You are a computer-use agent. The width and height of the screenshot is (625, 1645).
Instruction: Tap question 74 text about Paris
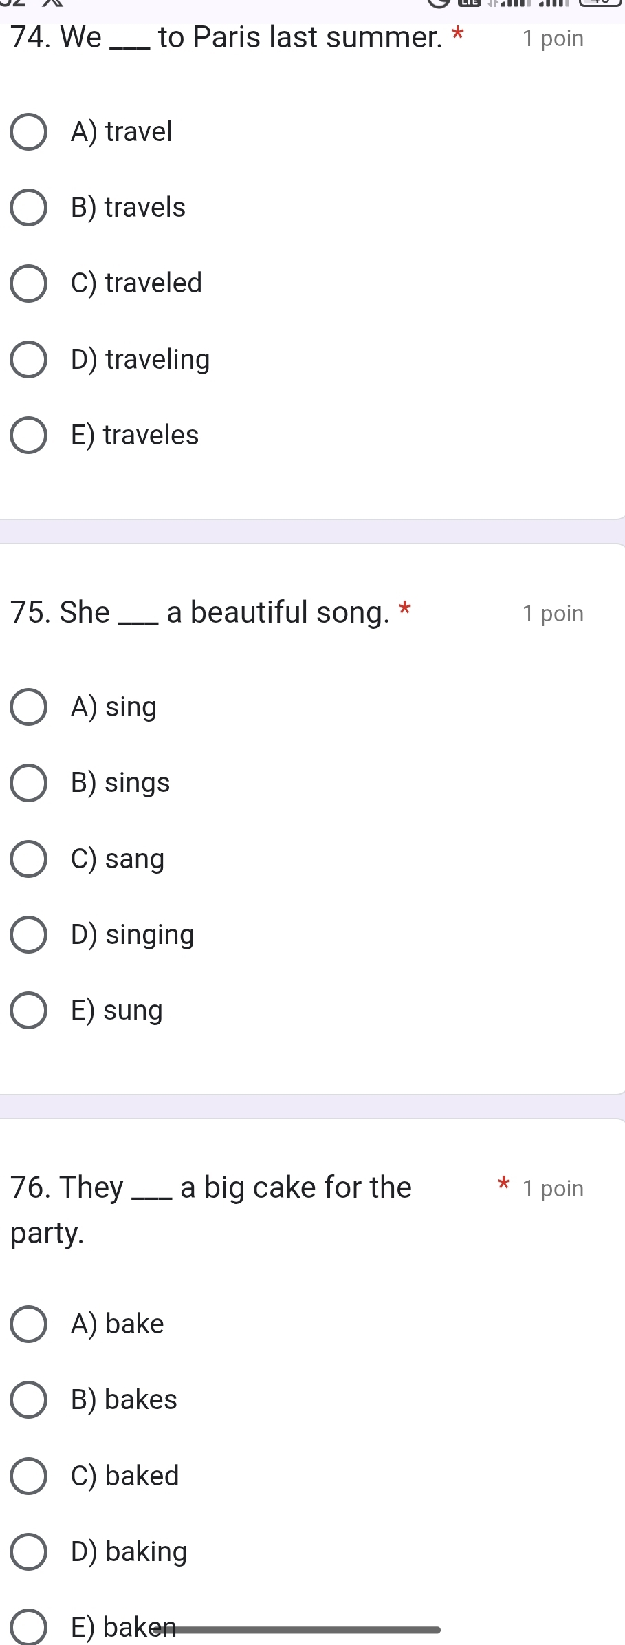[x=227, y=37]
